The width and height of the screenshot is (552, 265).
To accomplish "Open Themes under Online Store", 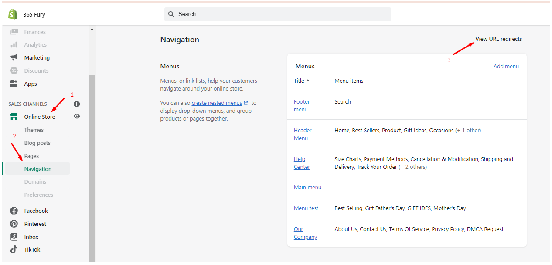I will tap(34, 130).
